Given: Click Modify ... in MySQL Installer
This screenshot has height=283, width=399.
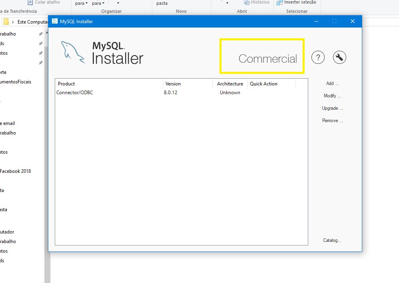Looking at the screenshot, I should [332, 96].
